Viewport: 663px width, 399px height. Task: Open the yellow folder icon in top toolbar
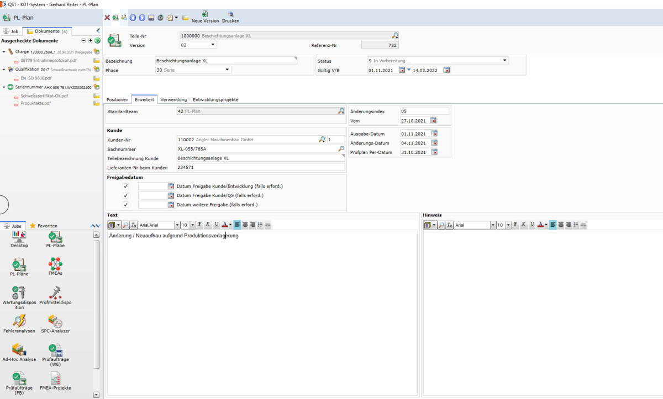pos(186,18)
